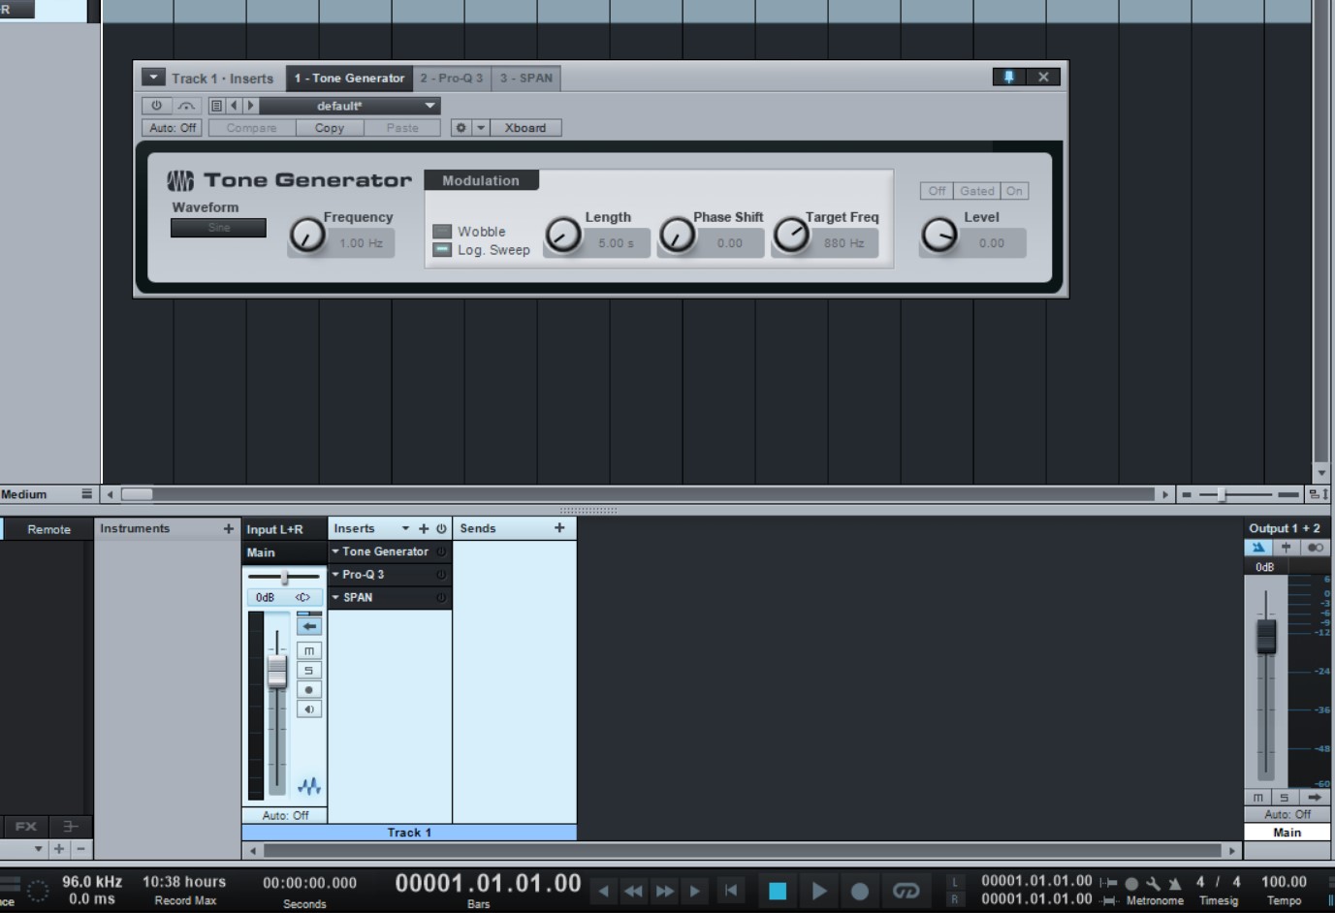1335x913 pixels.
Task: Expand the SPAN insert menu arrow
Action: tap(335, 598)
